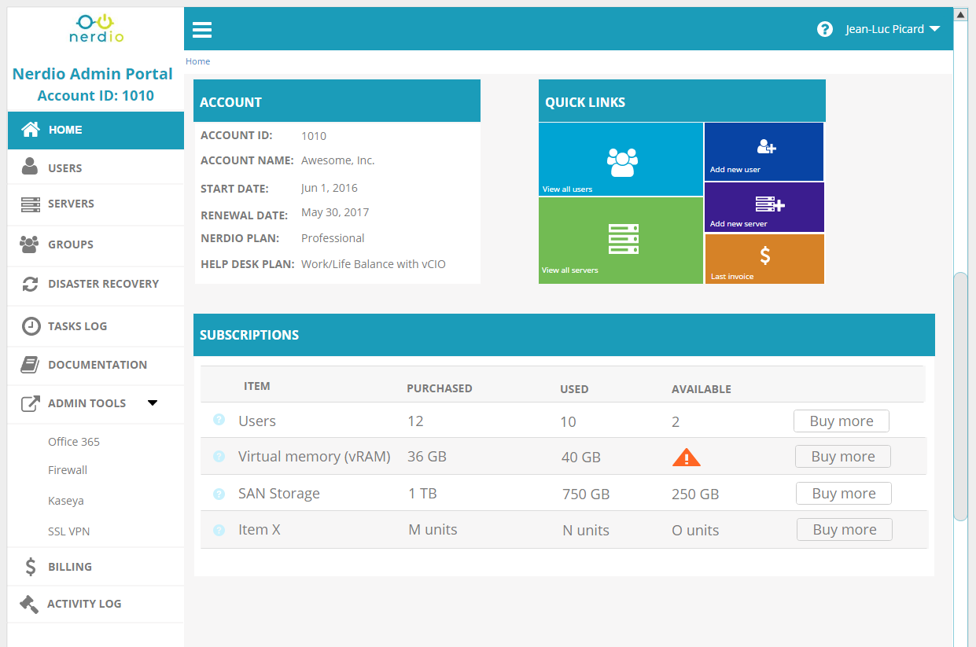
Task: Click help icon beside Virtual memory row
Action: tap(219, 456)
